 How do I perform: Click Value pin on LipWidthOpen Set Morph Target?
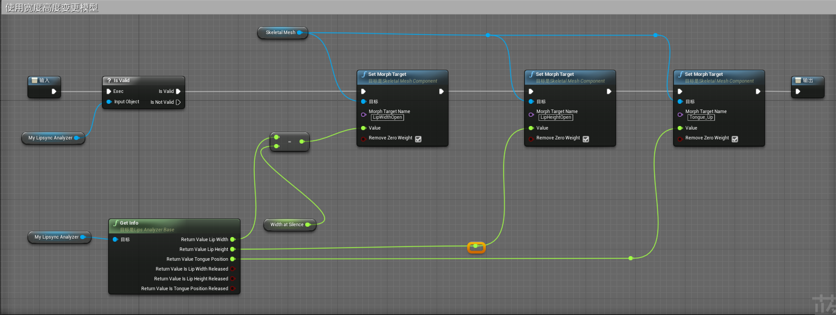[364, 128]
